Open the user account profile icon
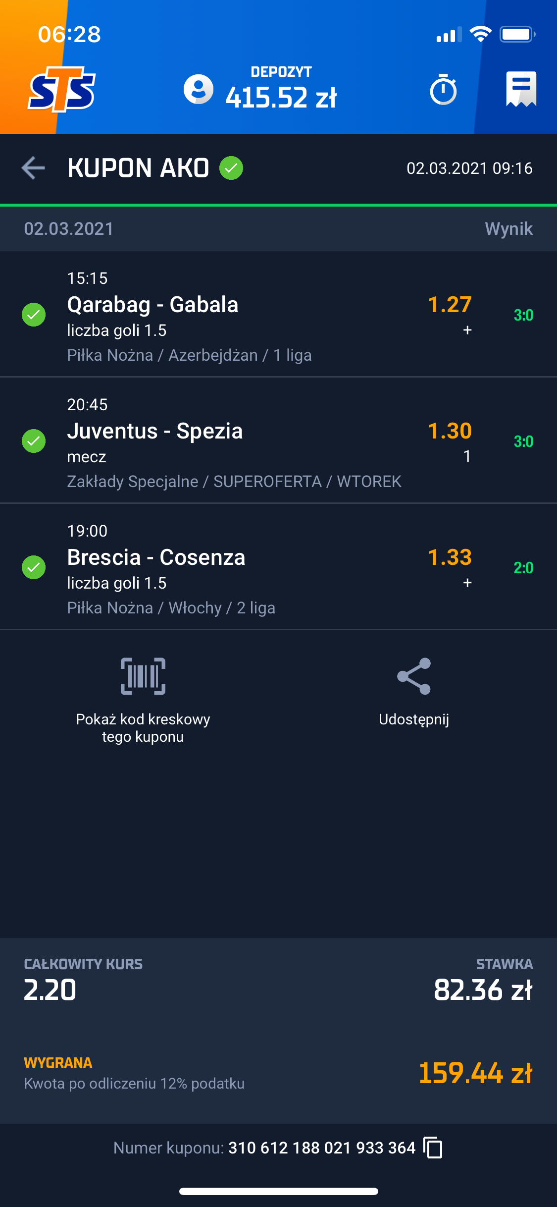 199,90
